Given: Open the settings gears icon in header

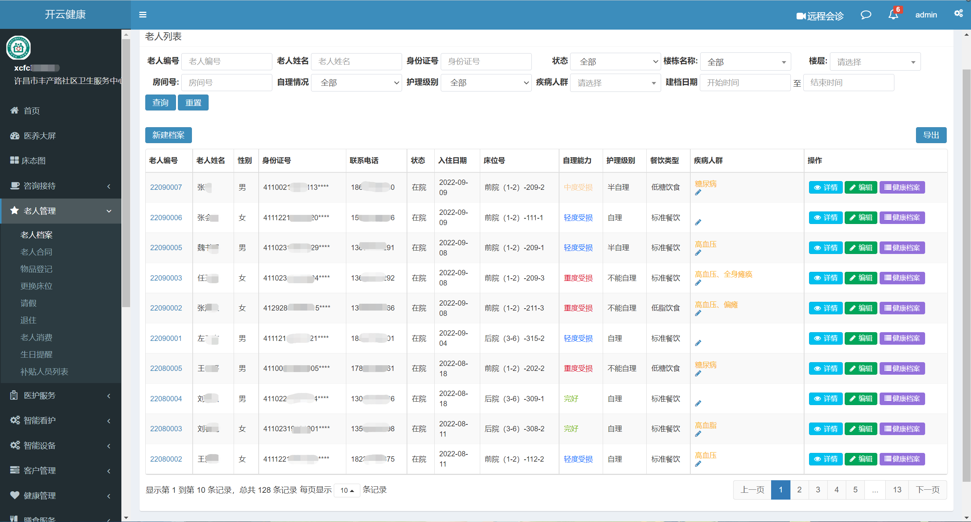Looking at the screenshot, I should (958, 14).
